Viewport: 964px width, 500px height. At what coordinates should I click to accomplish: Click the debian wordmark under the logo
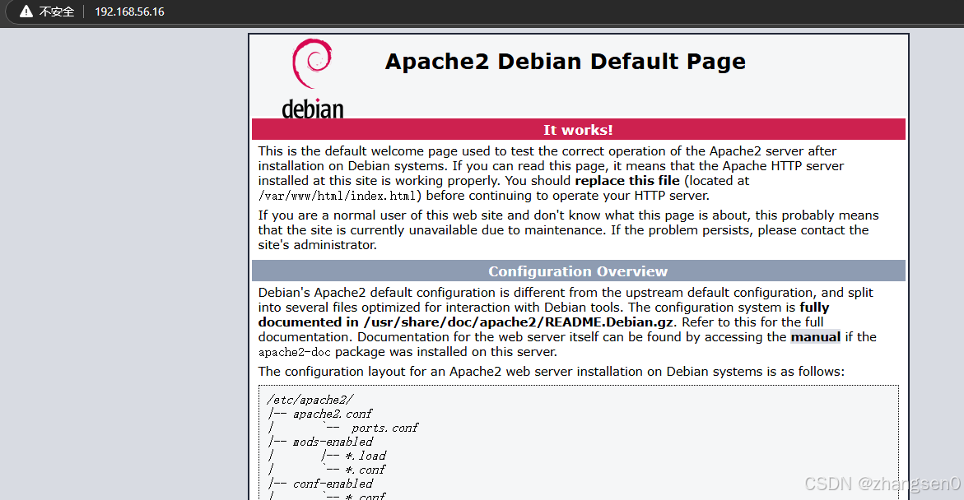click(312, 109)
